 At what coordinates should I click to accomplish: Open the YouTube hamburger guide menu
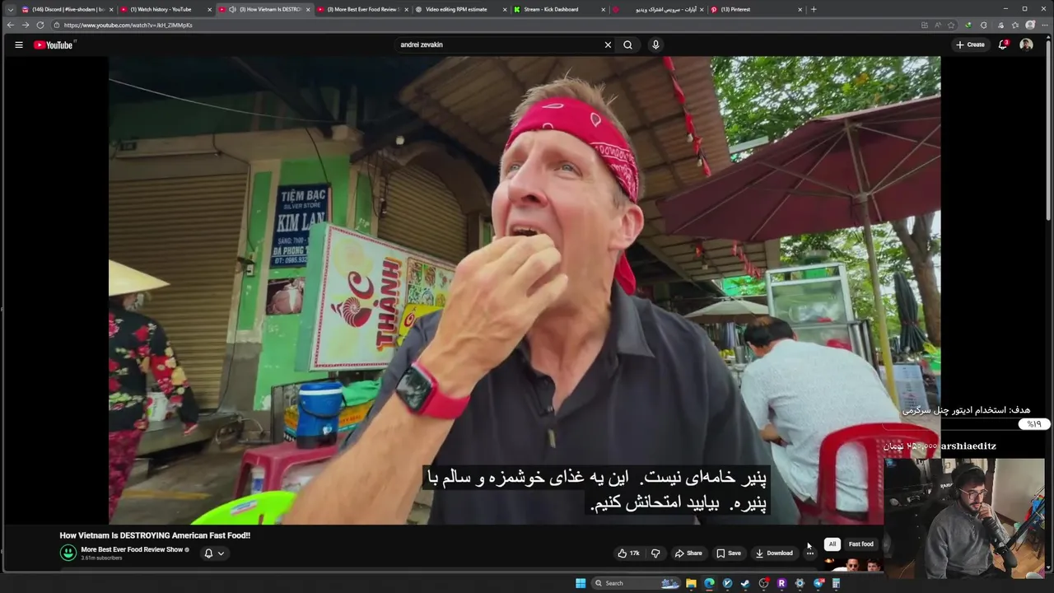(x=18, y=44)
